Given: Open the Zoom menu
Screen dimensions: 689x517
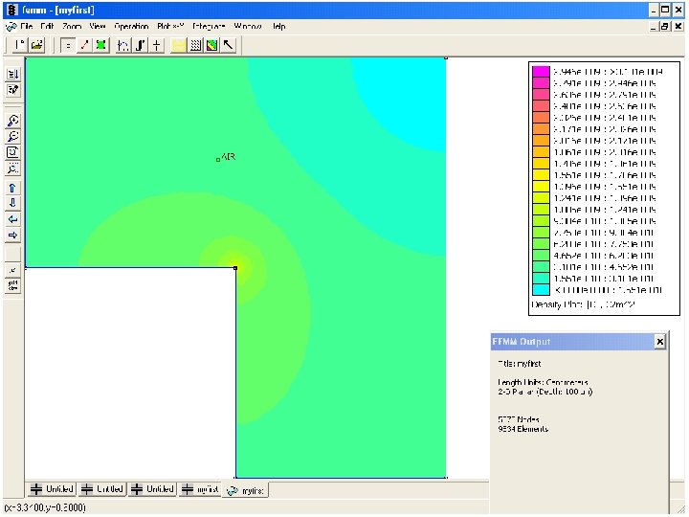Looking at the screenshot, I should click(x=72, y=27).
